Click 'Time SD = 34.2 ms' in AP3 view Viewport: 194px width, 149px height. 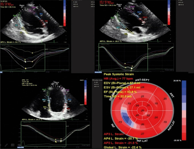(x=108, y=5)
